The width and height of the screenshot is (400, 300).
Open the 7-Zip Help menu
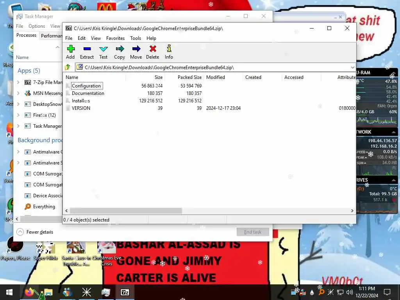[151, 38]
